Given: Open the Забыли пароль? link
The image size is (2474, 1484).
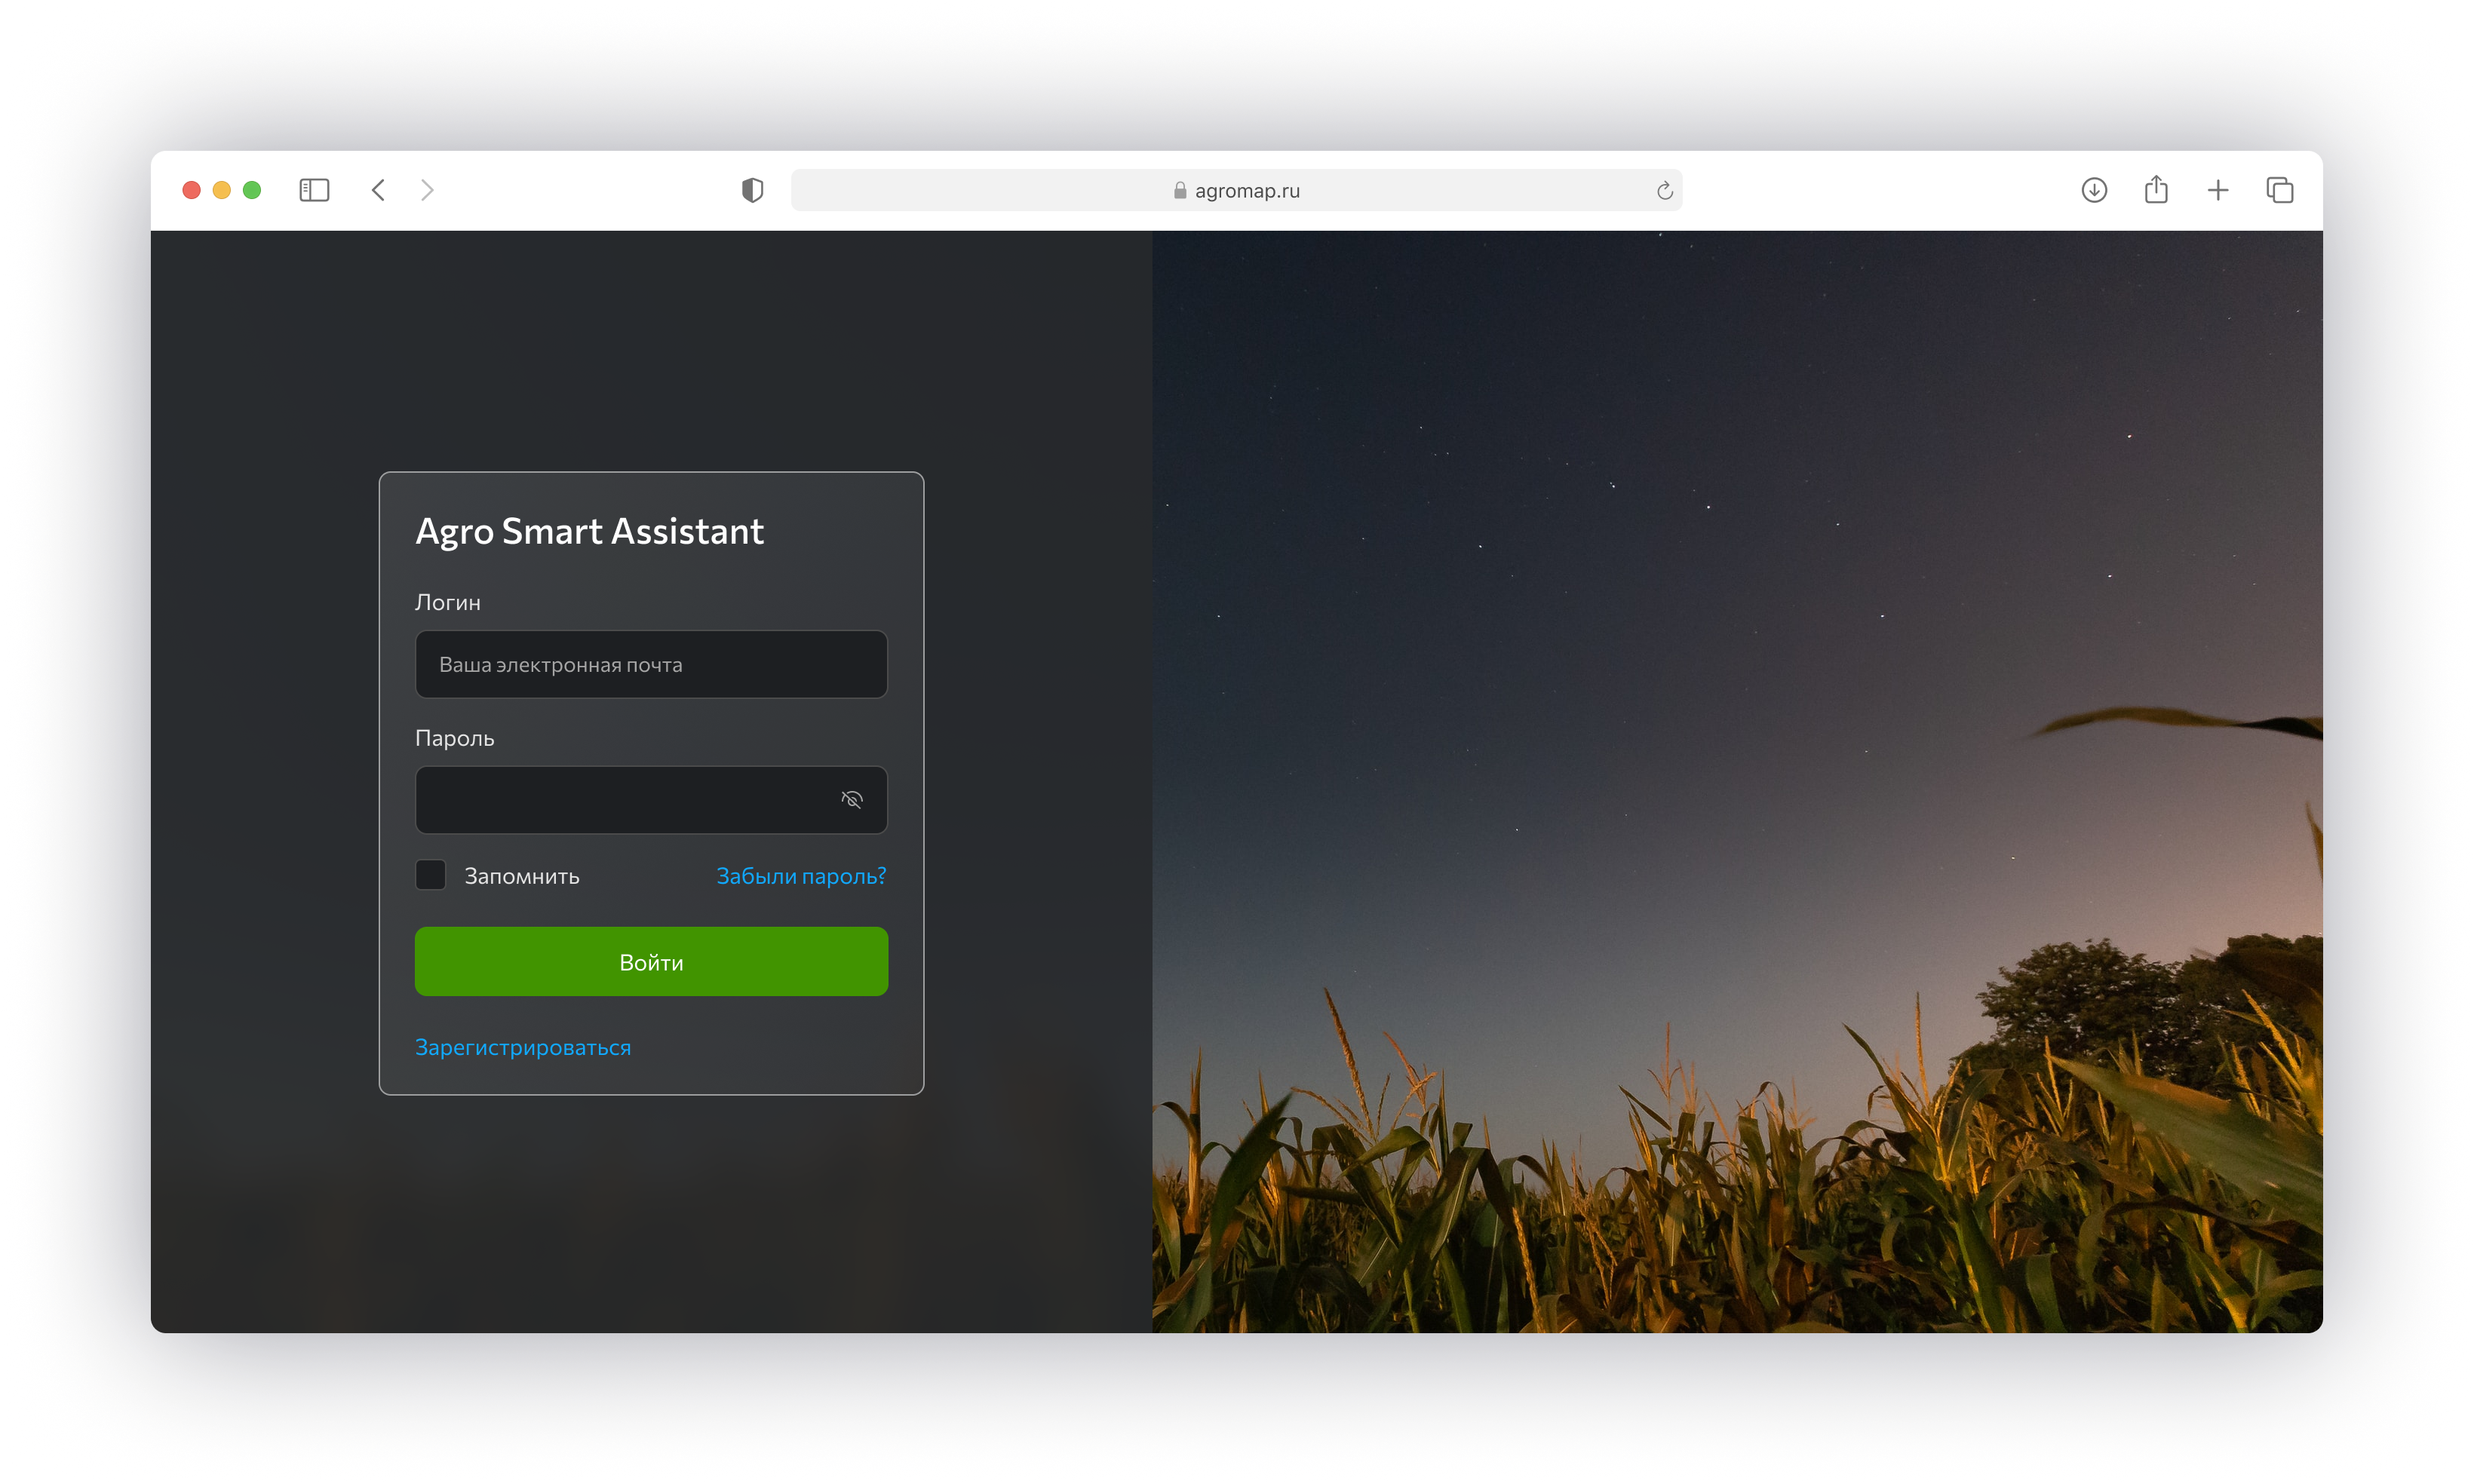Looking at the screenshot, I should click(x=801, y=876).
